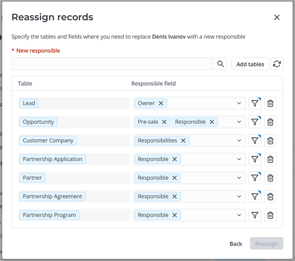The image size is (295, 261).
Task: Delete the Lead table row
Action: pos(270,103)
